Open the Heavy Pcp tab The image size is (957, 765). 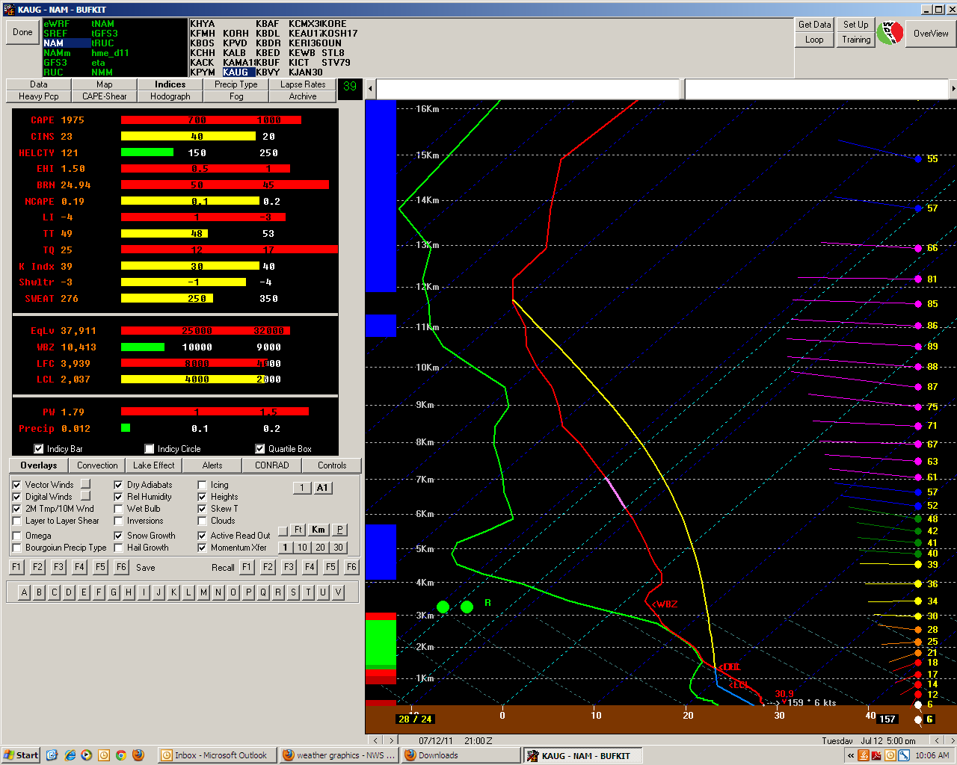(39, 96)
